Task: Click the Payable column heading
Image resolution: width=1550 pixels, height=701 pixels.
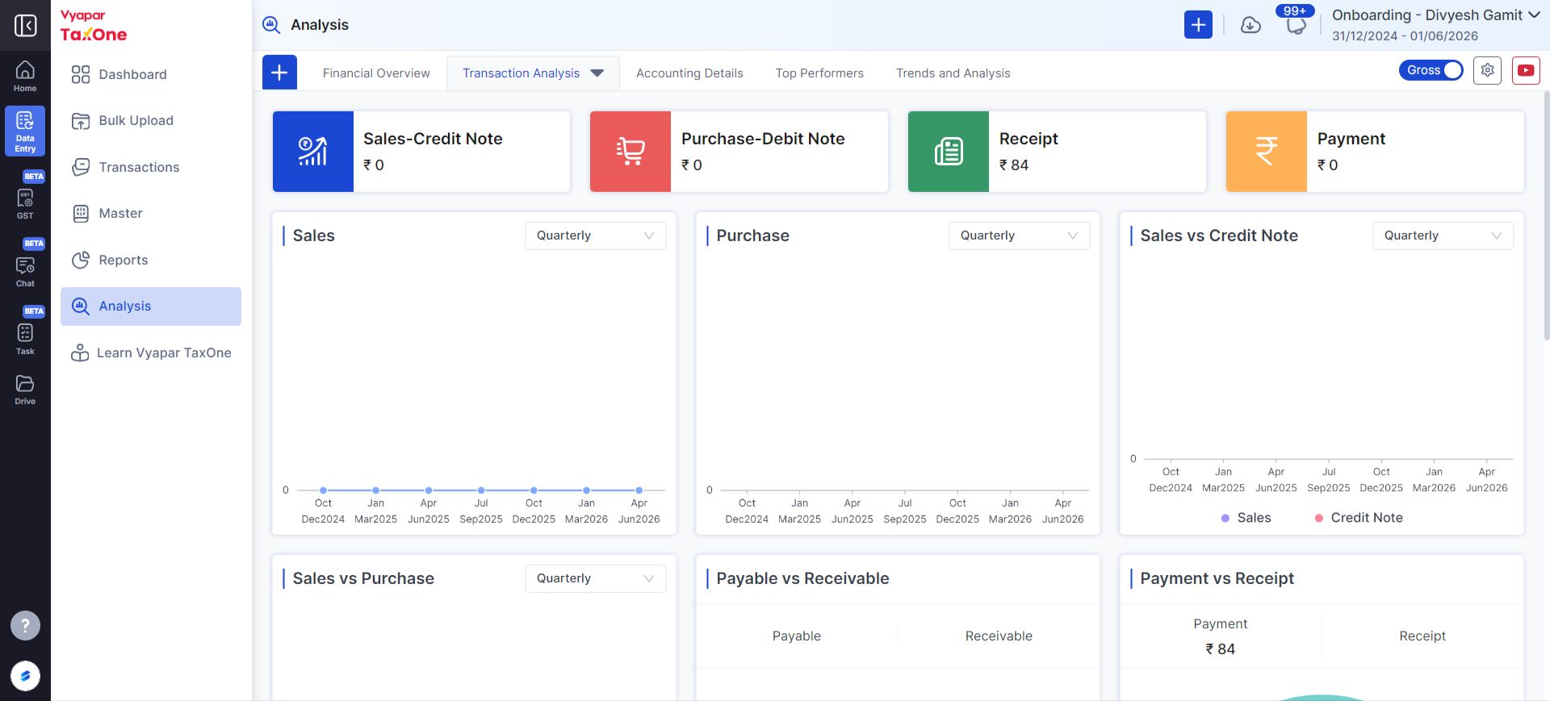Action: pos(796,636)
